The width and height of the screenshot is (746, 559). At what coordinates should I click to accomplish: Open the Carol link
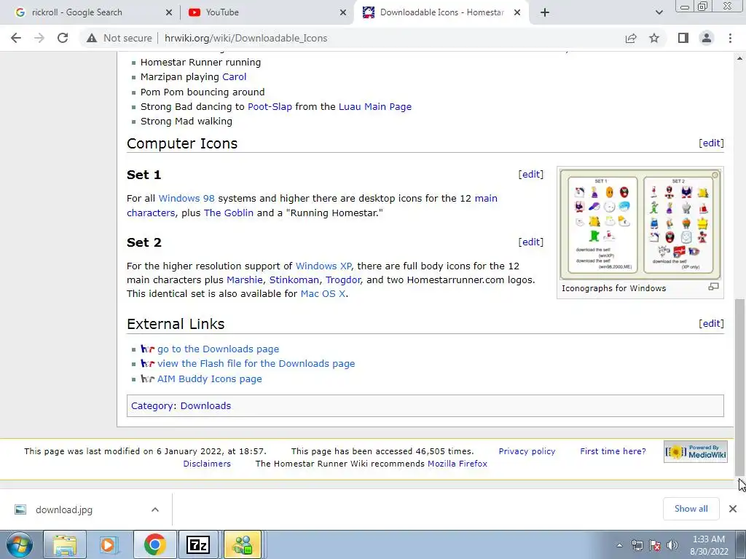click(x=234, y=77)
